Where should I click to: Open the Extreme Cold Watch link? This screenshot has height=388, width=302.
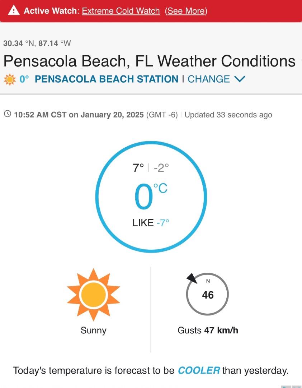pyautogui.click(x=121, y=11)
